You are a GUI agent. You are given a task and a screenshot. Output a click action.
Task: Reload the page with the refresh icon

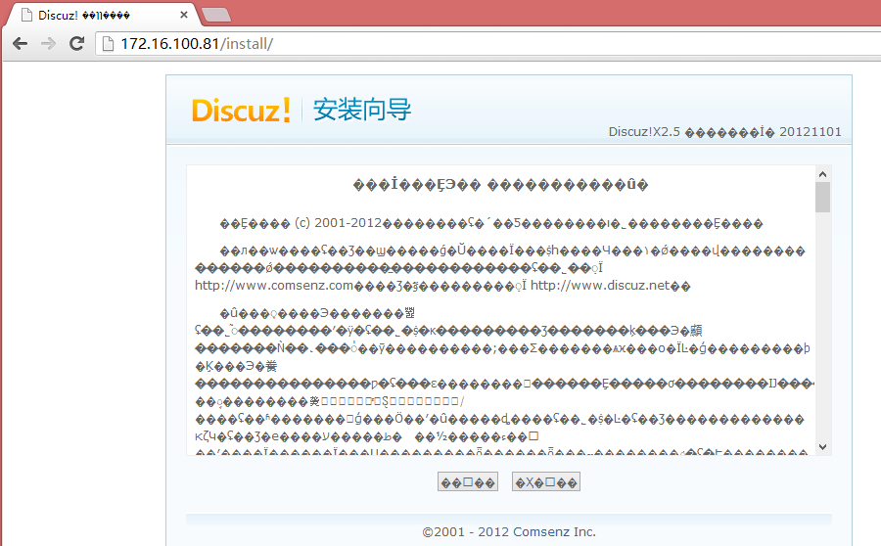(77, 44)
